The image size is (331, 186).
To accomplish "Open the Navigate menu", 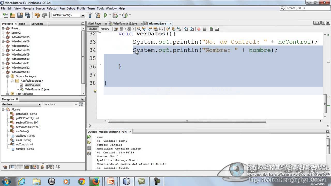I will coord(28,8).
